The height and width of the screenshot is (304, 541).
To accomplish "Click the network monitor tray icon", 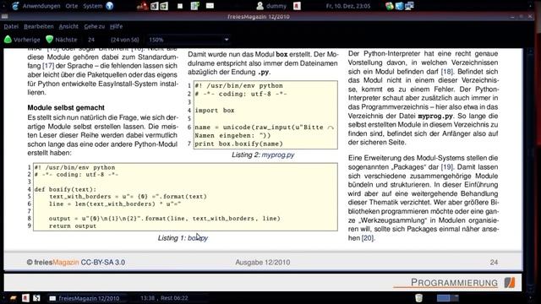I will pyautogui.click(x=409, y=6).
